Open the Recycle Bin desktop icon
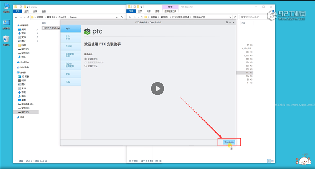Image resolution: width=315 pixels, height=169 pixels. point(6,41)
